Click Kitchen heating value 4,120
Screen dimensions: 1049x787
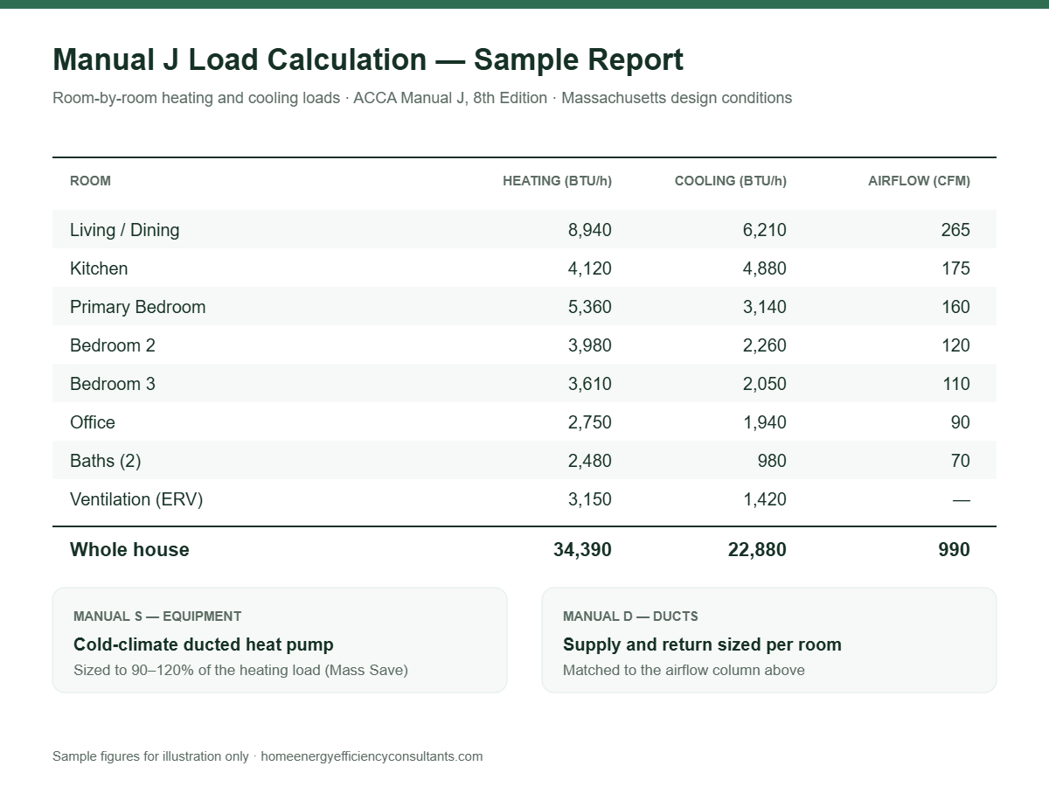590,268
